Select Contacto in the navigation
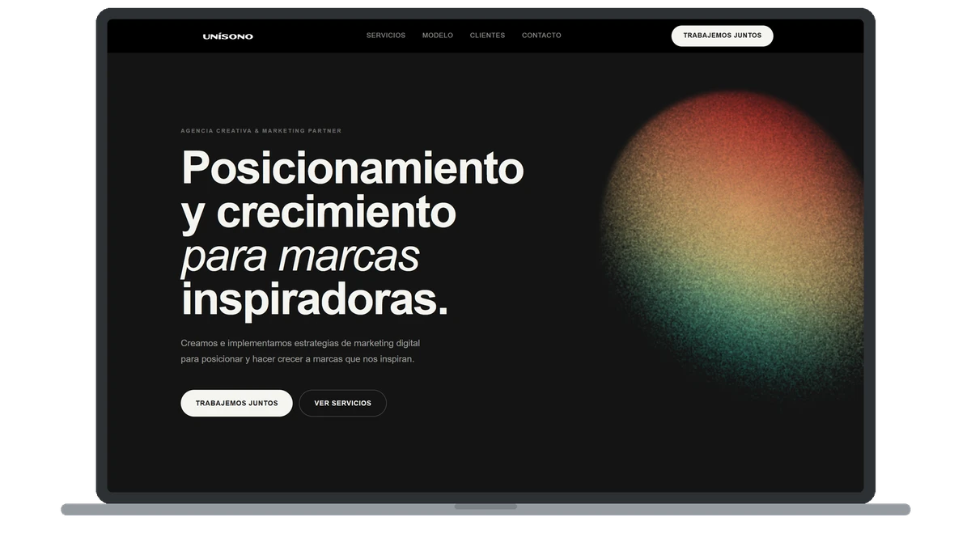The height and width of the screenshot is (542, 971). (x=541, y=36)
